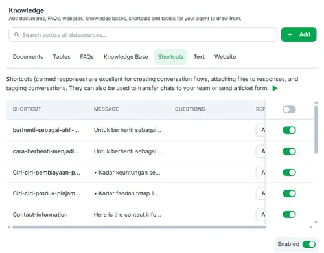
Task: Click the vertical scrollbar down arrow
Action: click(x=316, y=222)
